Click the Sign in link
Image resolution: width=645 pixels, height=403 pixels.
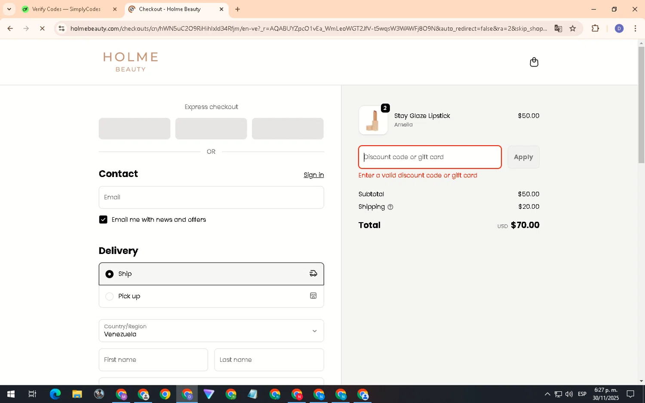click(313, 175)
